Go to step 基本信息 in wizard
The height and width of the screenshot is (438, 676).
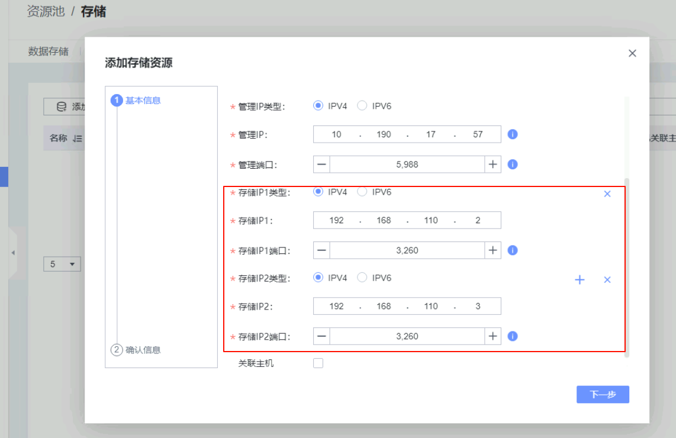(142, 101)
